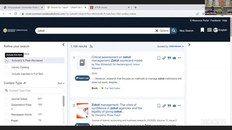Open Sorted by relevance dropdown

click(x=177, y=46)
